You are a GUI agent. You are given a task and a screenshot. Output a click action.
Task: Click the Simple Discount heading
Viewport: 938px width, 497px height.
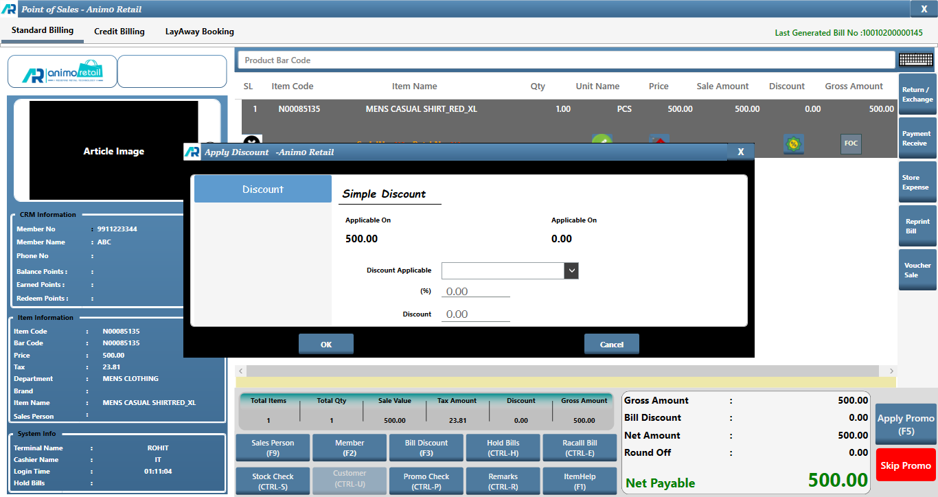click(385, 194)
